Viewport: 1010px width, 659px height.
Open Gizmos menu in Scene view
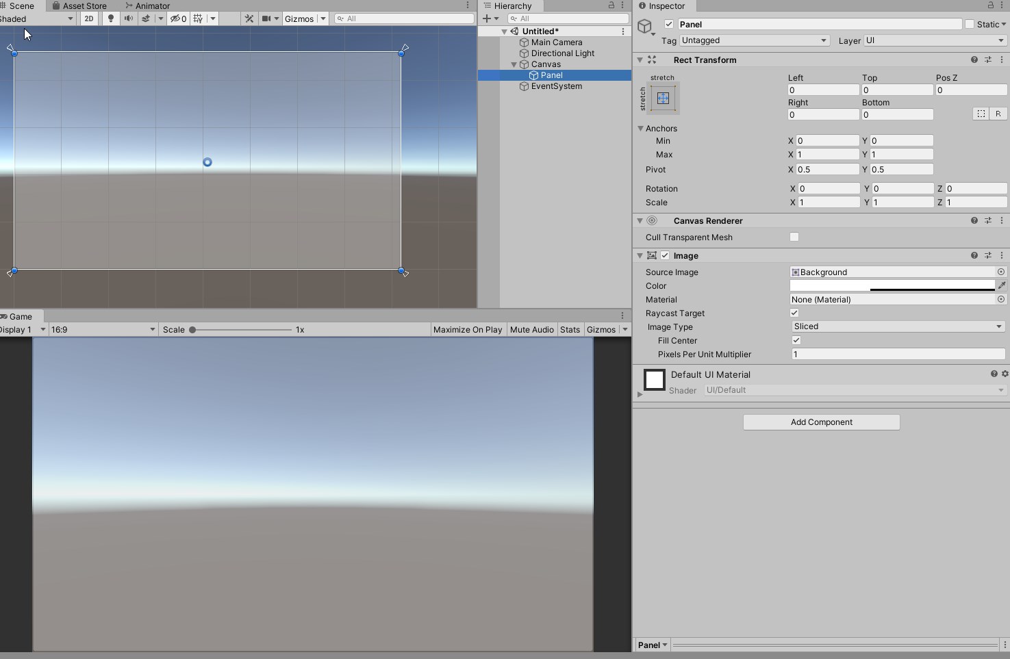click(x=299, y=18)
